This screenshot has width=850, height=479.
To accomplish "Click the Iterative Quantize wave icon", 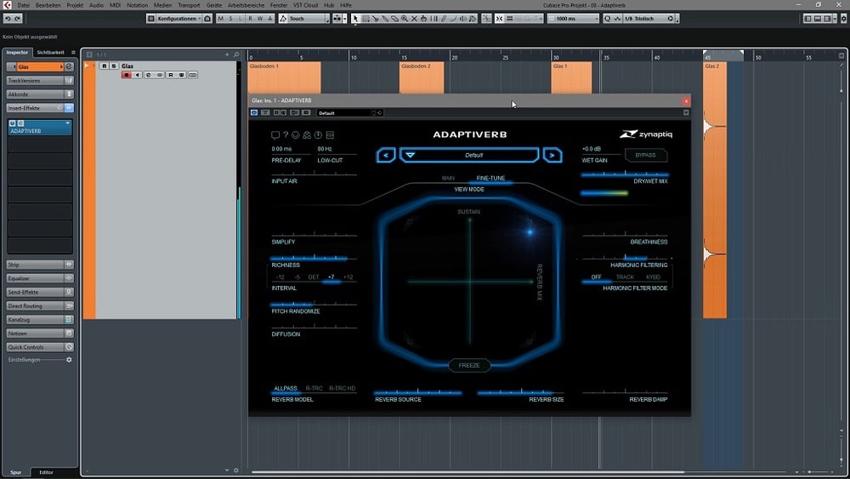I will pyautogui.click(x=617, y=19).
